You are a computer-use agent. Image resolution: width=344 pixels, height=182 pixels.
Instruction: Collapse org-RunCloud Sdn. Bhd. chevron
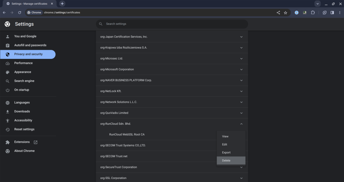241,124
